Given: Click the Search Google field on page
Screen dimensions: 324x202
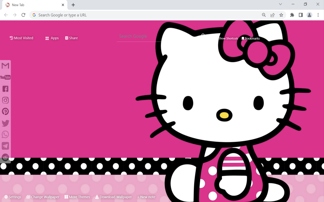Looking at the screenshot, I should [139, 36].
